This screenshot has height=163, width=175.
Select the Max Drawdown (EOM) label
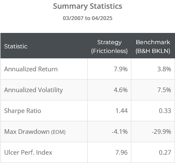click(x=35, y=132)
